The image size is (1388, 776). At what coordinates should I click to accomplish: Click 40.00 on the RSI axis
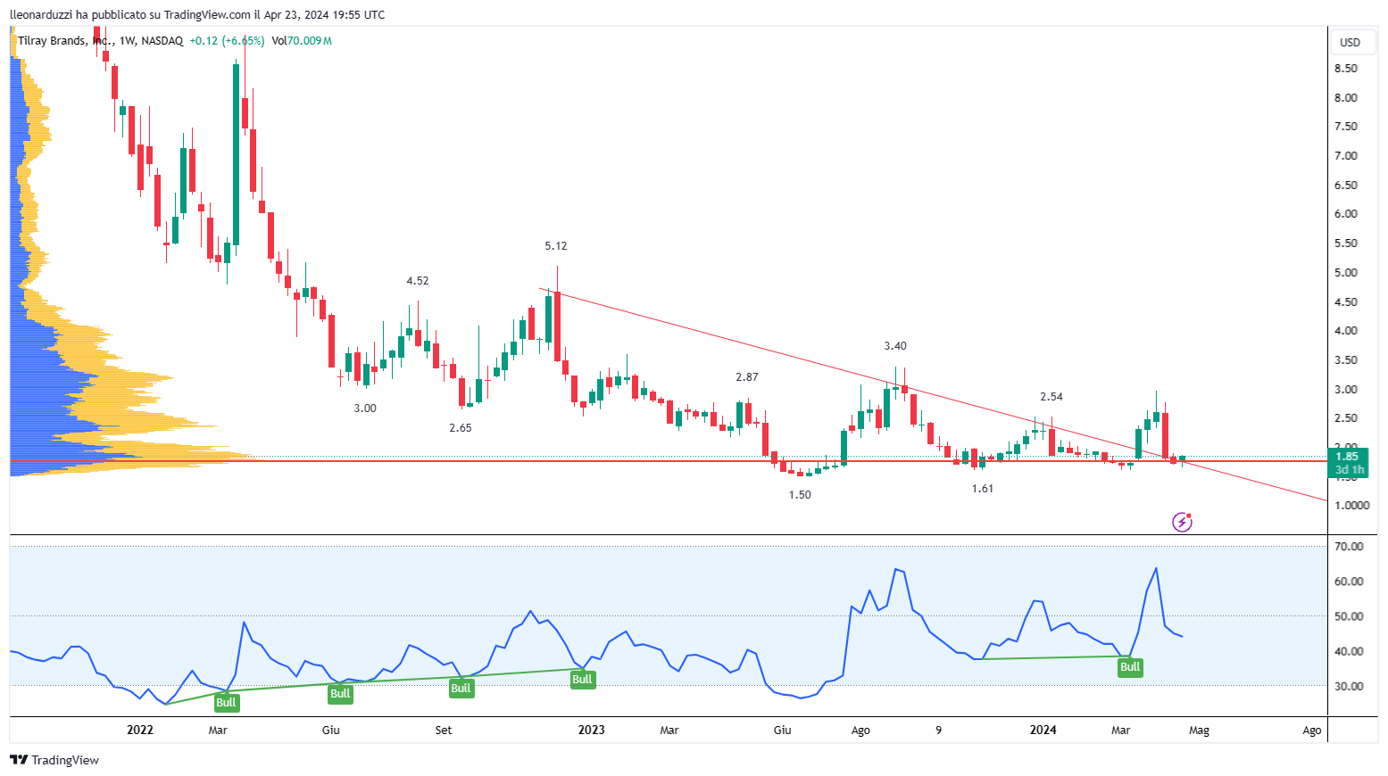pyautogui.click(x=1349, y=652)
